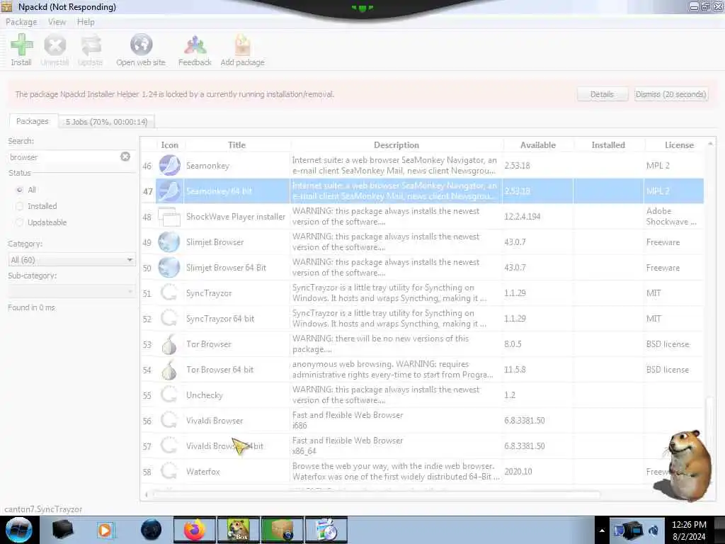Open Firefox from the taskbar
Viewport: 725px width, 544px height.
(x=194, y=530)
